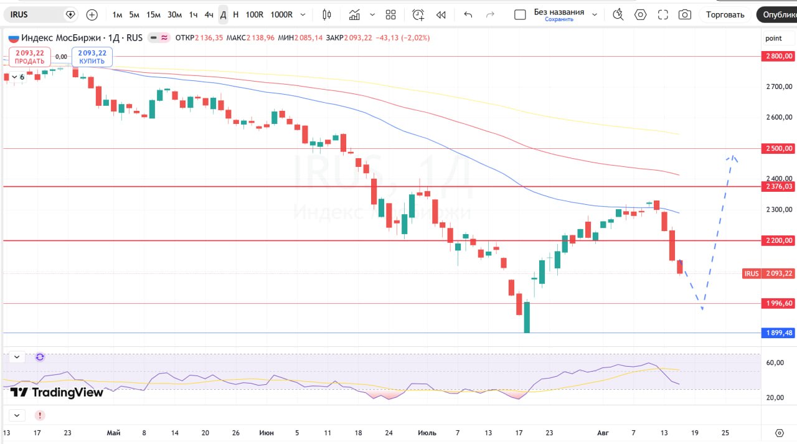Select the 4ч timeframe
The width and height of the screenshot is (797, 444).
pyautogui.click(x=209, y=14)
